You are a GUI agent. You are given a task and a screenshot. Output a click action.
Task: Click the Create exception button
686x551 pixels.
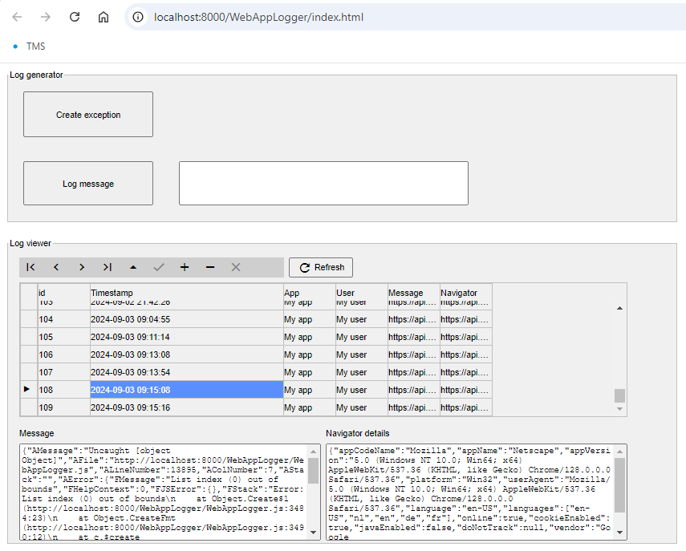coord(88,115)
